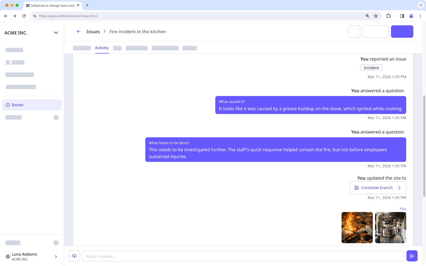Click the back arrow beside Issues breadcrumb
The height and width of the screenshot is (266, 426).
[x=79, y=32]
